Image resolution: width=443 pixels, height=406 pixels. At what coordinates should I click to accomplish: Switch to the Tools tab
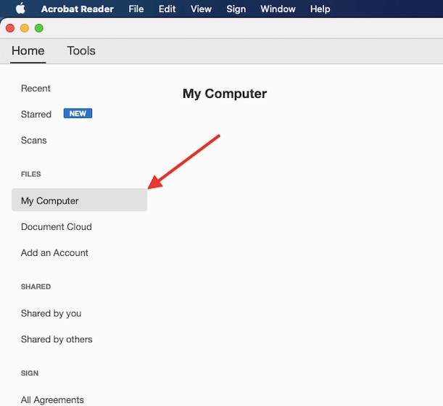coord(81,51)
